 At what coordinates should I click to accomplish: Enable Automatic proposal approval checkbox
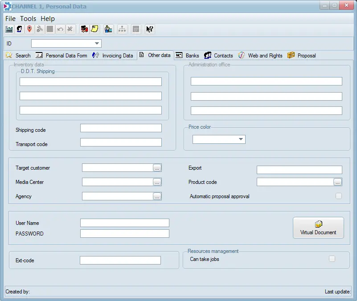tap(339, 196)
